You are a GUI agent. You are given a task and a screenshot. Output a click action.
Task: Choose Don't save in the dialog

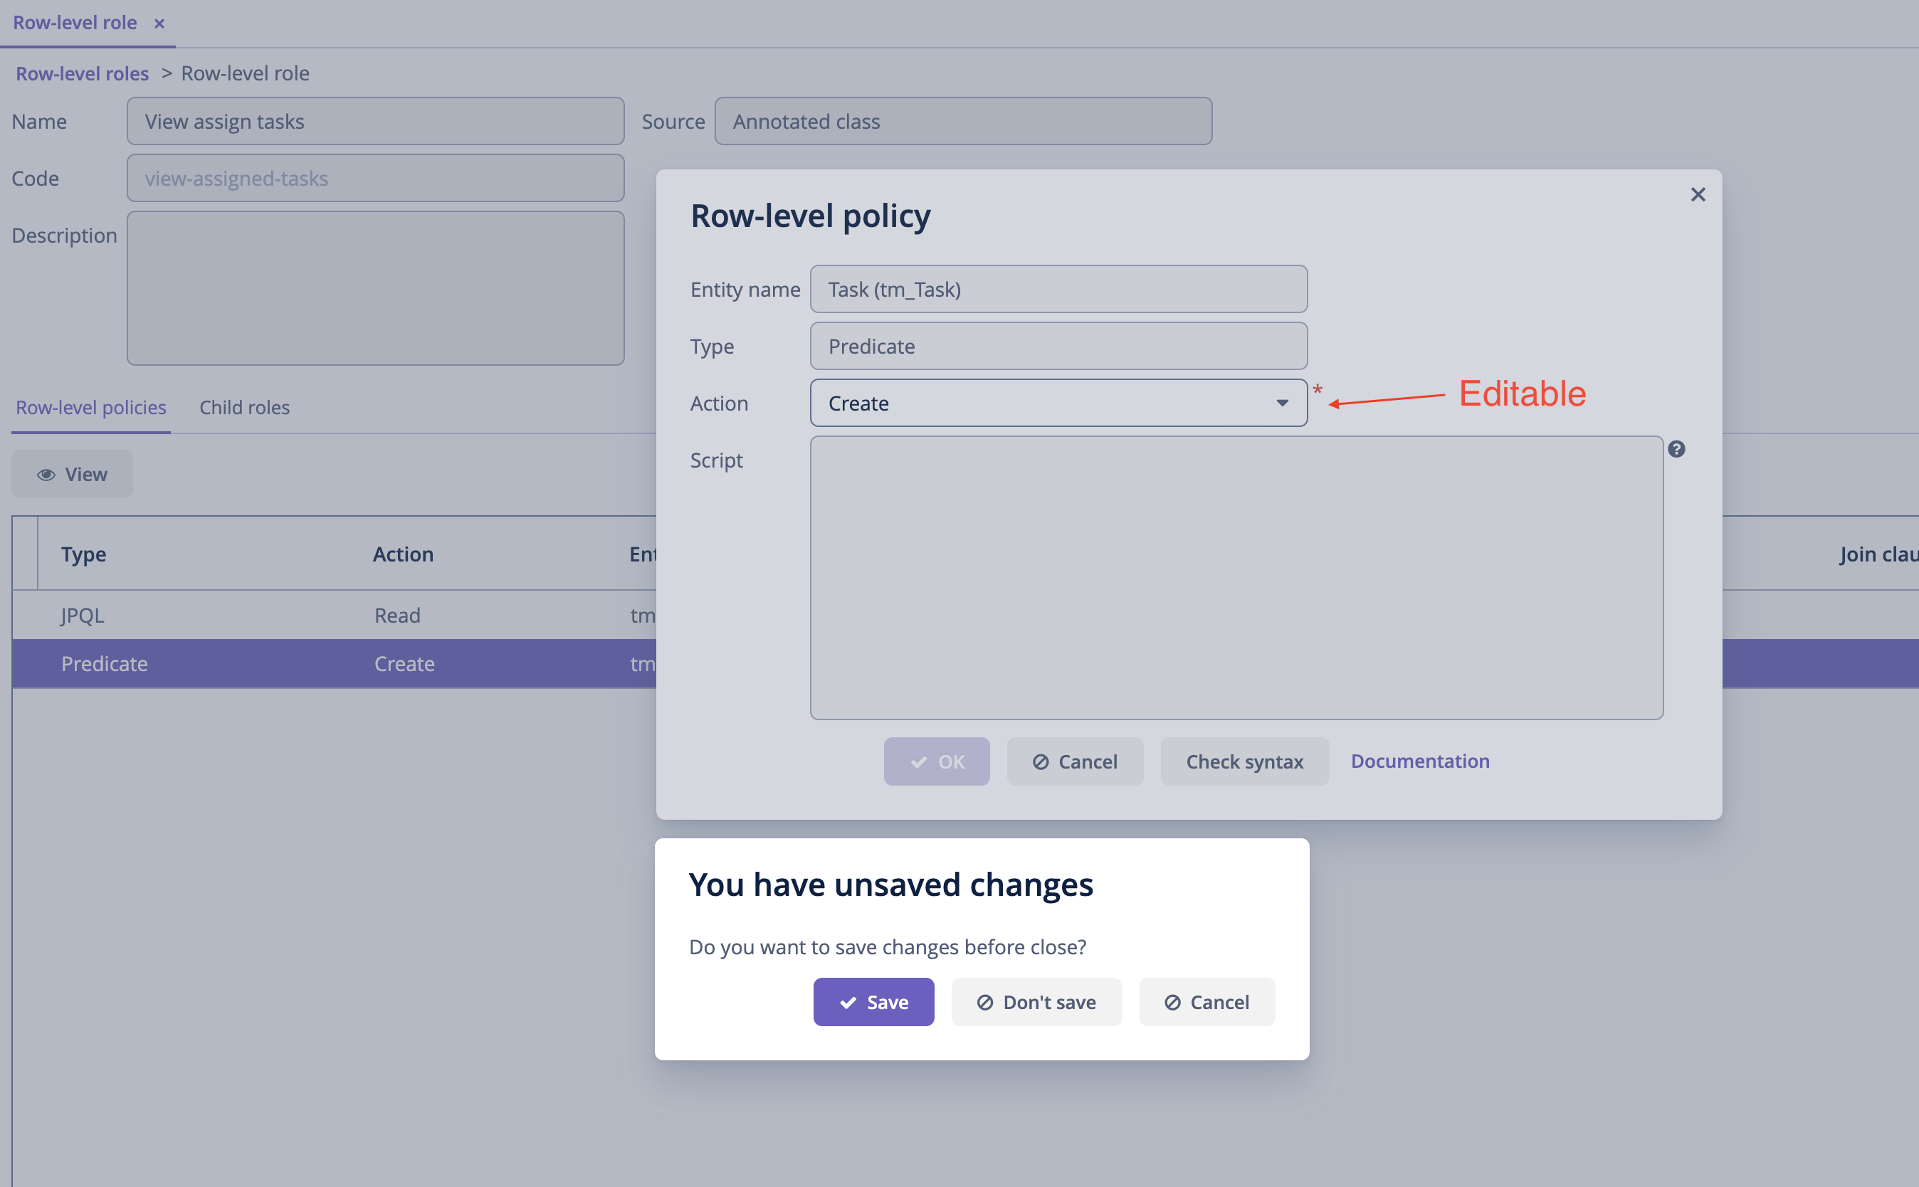pos(1036,1002)
